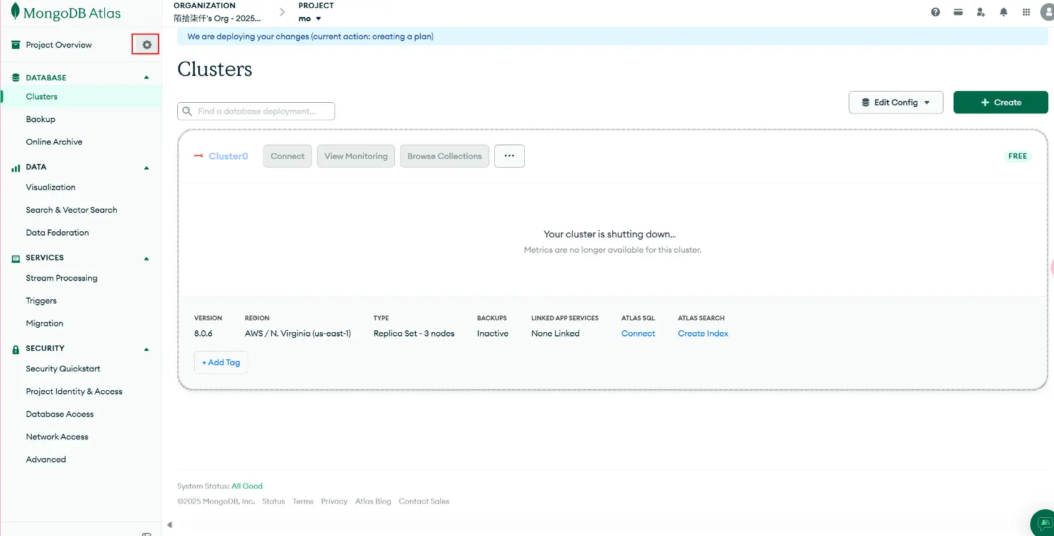The width and height of the screenshot is (1054, 536).
Task: Collapse the DATABASE sidebar section
Action: point(147,78)
